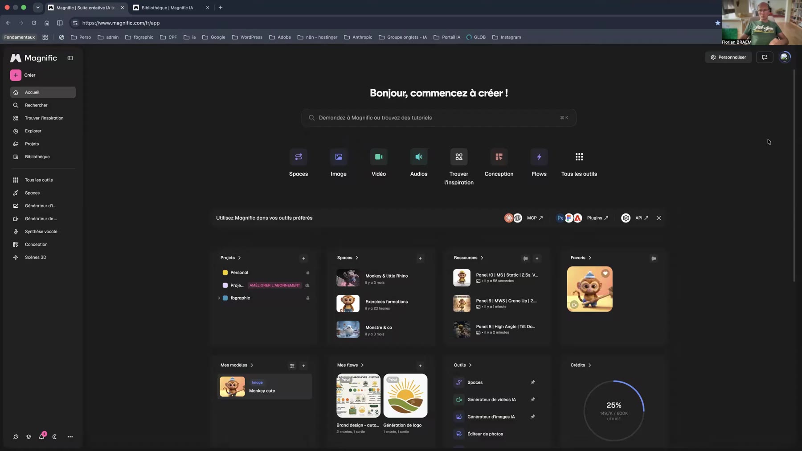Open Générateur d'images in sidebar
Screen dimensions: 802x451
(43, 206)
